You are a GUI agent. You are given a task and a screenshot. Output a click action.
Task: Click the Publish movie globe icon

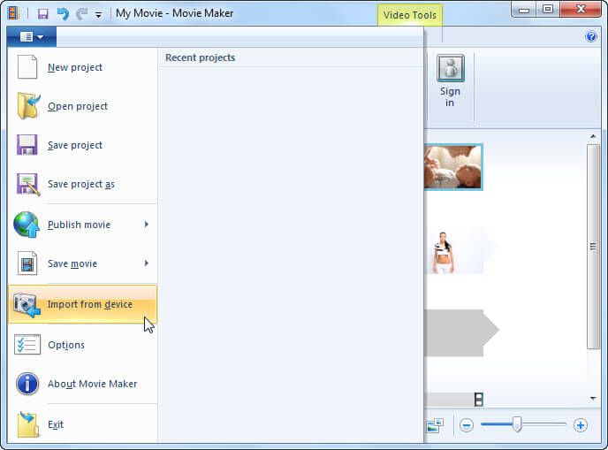[x=27, y=225]
